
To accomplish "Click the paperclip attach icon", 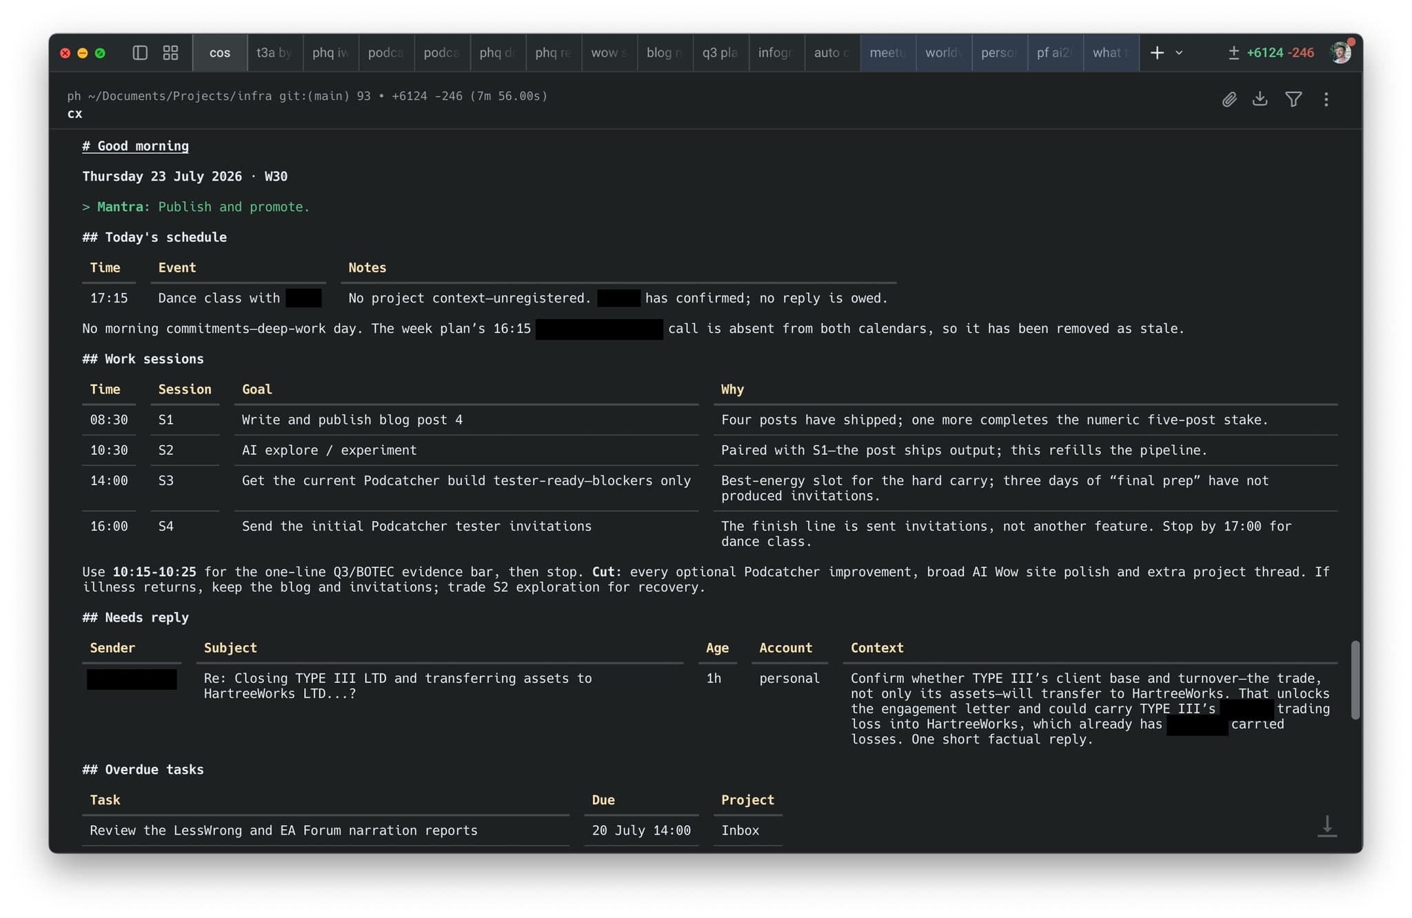I will pyautogui.click(x=1229, y=99).
